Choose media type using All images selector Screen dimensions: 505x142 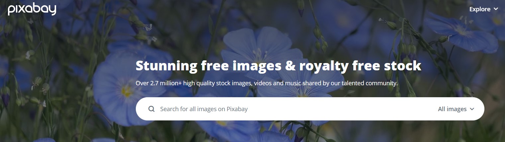pos(456,109)
